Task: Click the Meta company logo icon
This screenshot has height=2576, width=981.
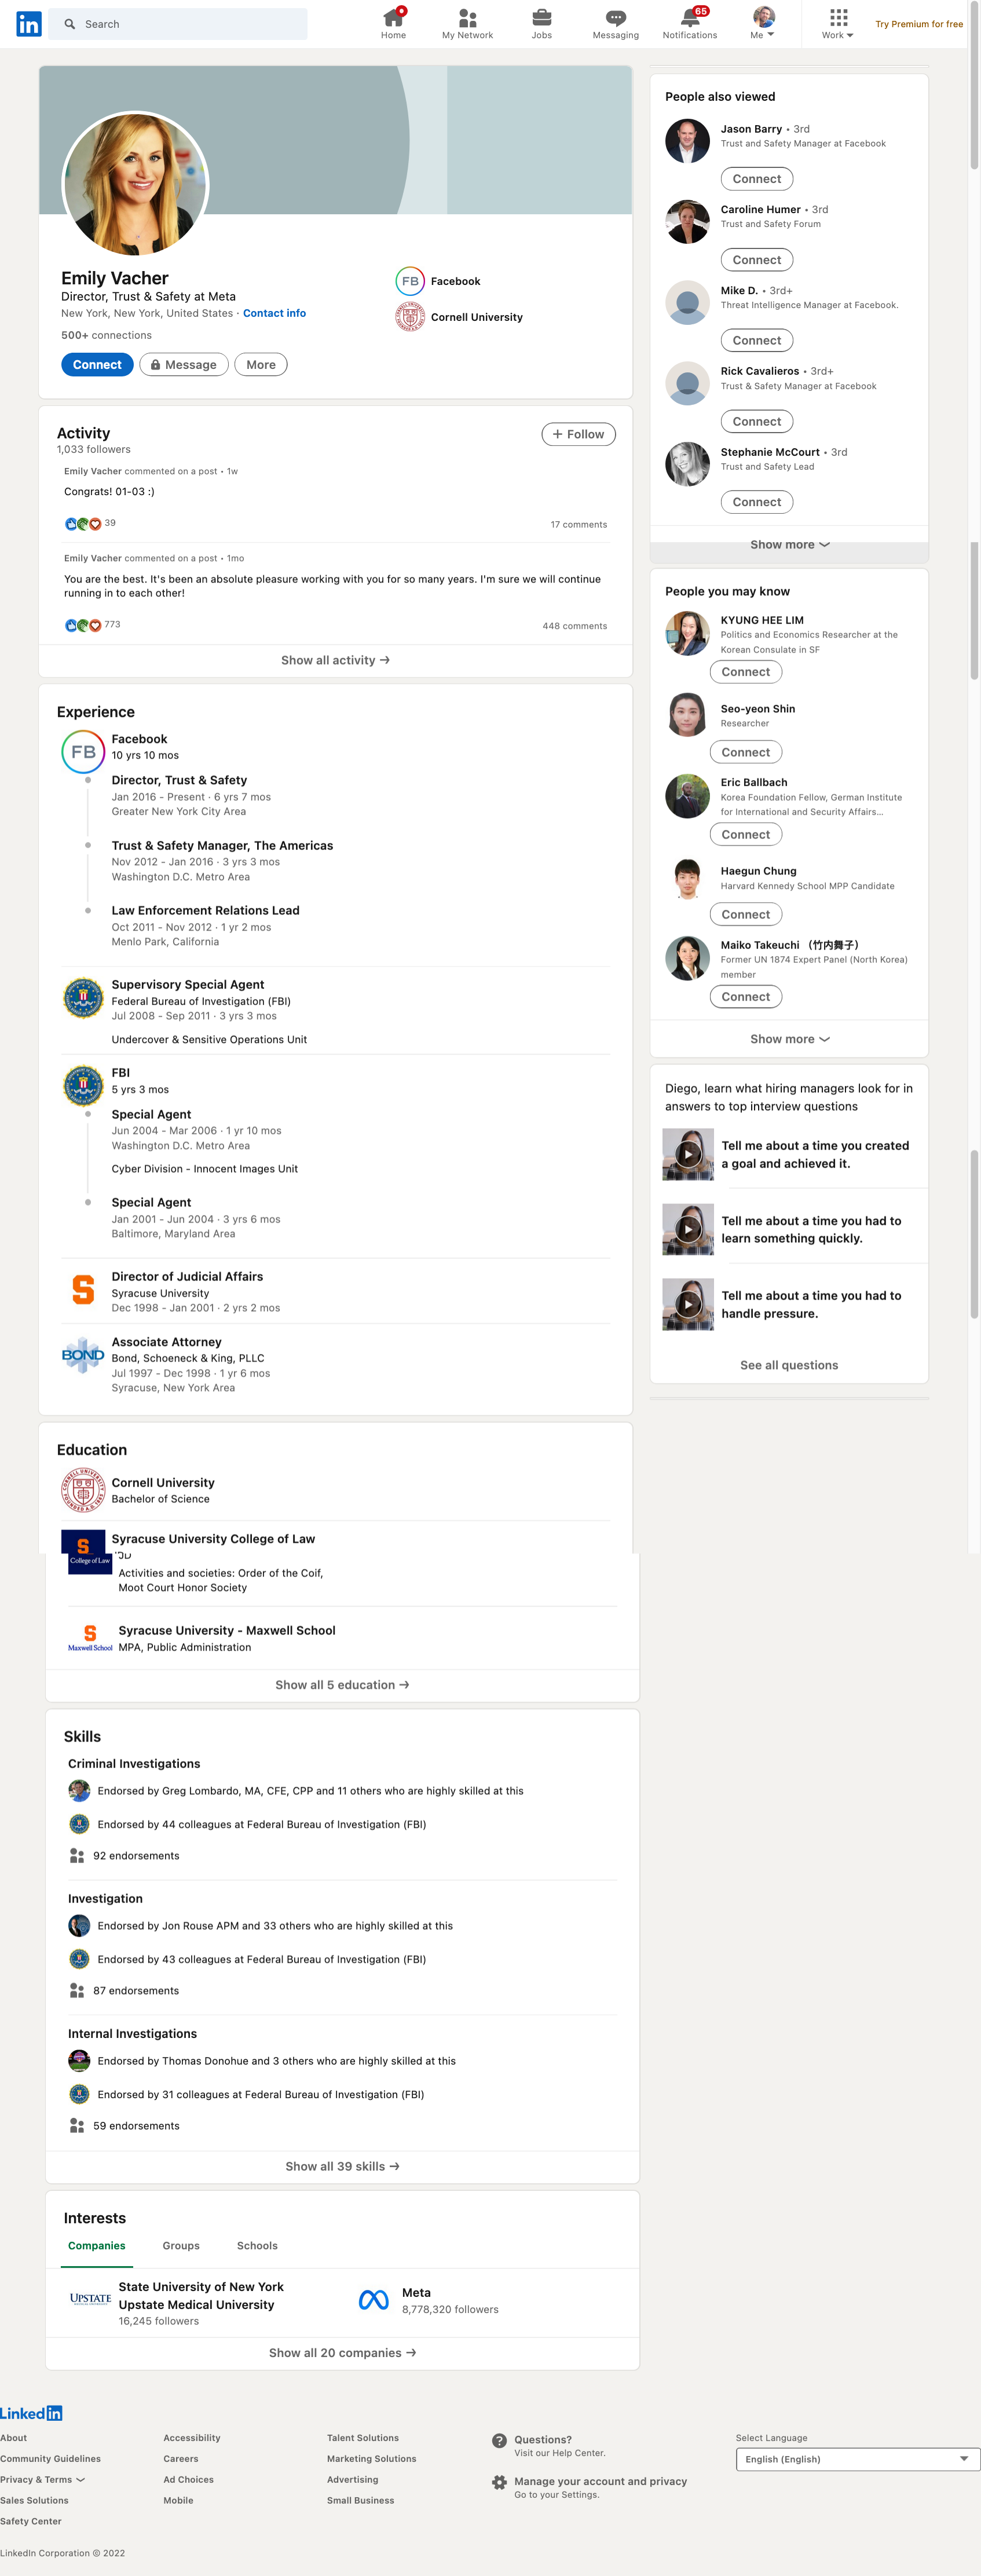Action: [x=374, y=2300]
